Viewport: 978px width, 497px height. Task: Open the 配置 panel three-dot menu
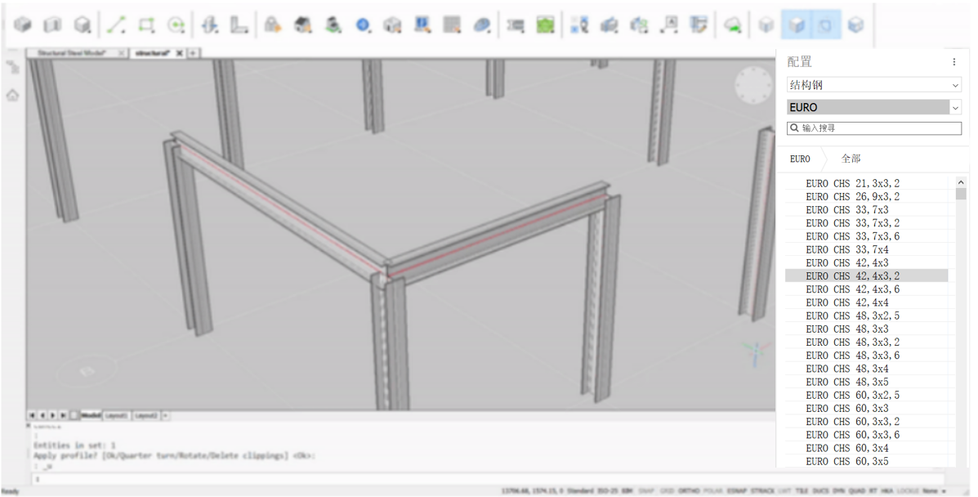[x=953, y=62]
